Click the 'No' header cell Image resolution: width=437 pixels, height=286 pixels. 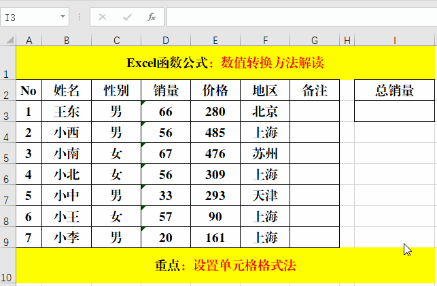point(29,90)
